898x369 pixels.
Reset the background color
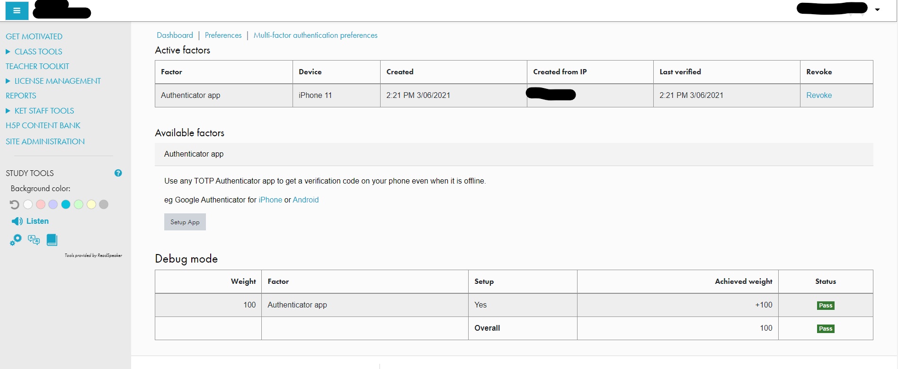coord(15,204)
